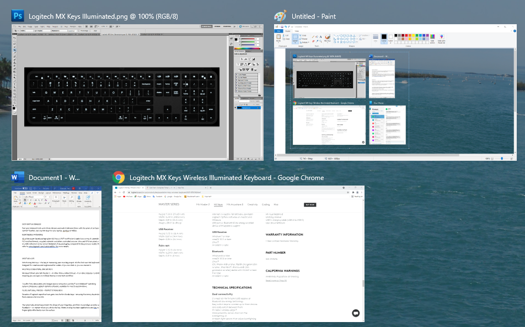Go forward in the Chrome window
Screen dimensions: 525x327
tap(120, 192)
